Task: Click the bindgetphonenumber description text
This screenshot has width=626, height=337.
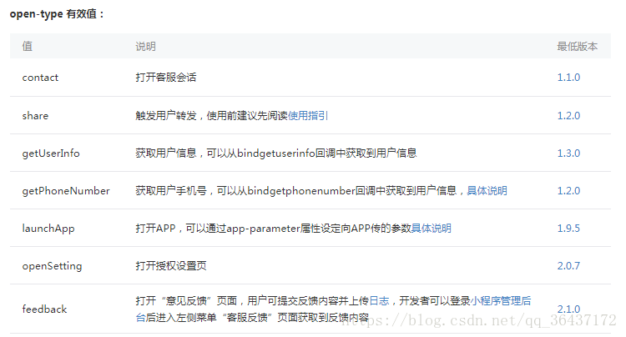Action: (301, 191)
